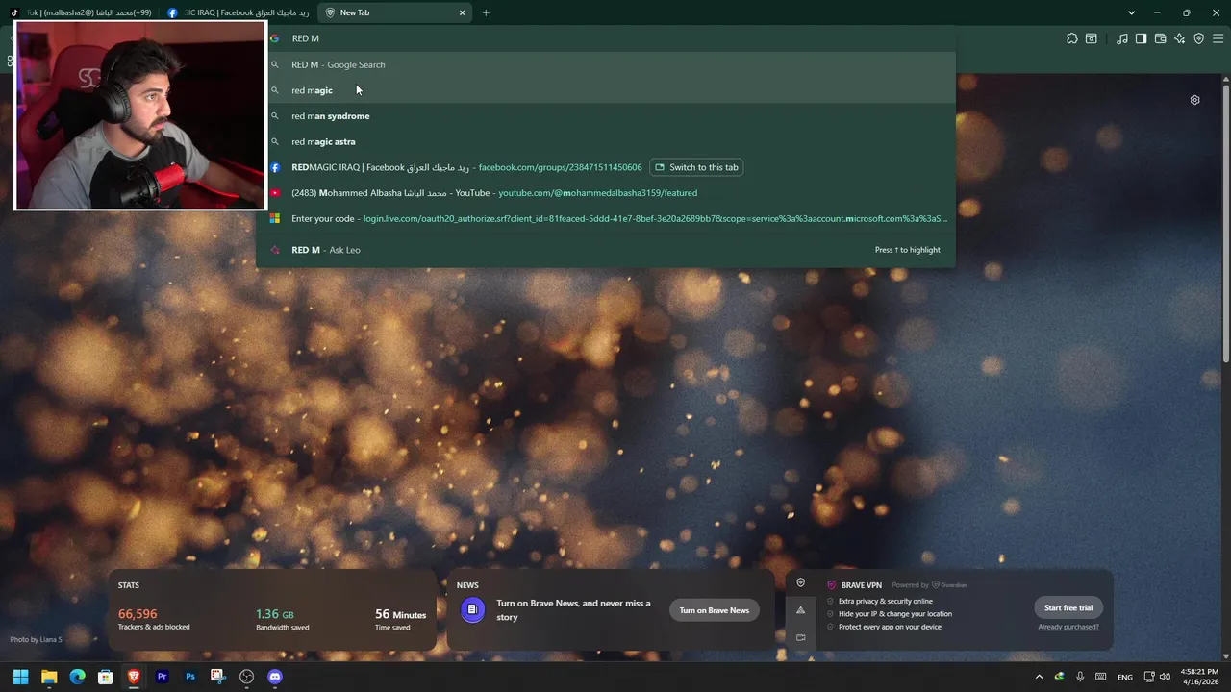Close the New Tab tab

pos(462,12)
